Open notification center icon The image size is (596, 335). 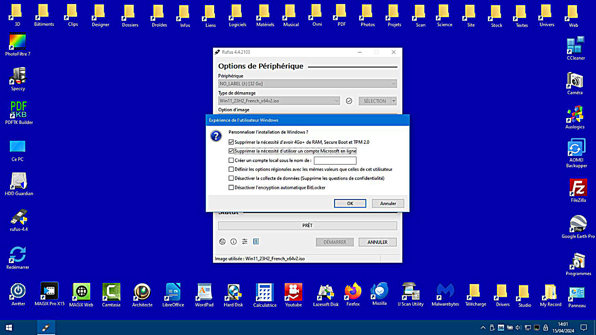click(584, 328)
